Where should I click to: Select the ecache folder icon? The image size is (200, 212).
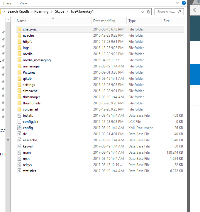(x=19, y=35)
